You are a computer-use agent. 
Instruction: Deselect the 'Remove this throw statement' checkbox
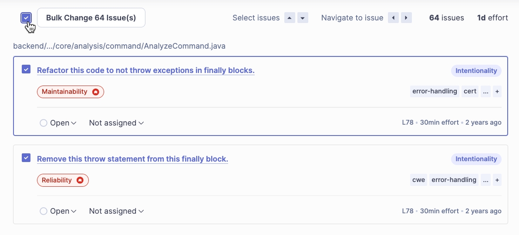pos(26,158)
